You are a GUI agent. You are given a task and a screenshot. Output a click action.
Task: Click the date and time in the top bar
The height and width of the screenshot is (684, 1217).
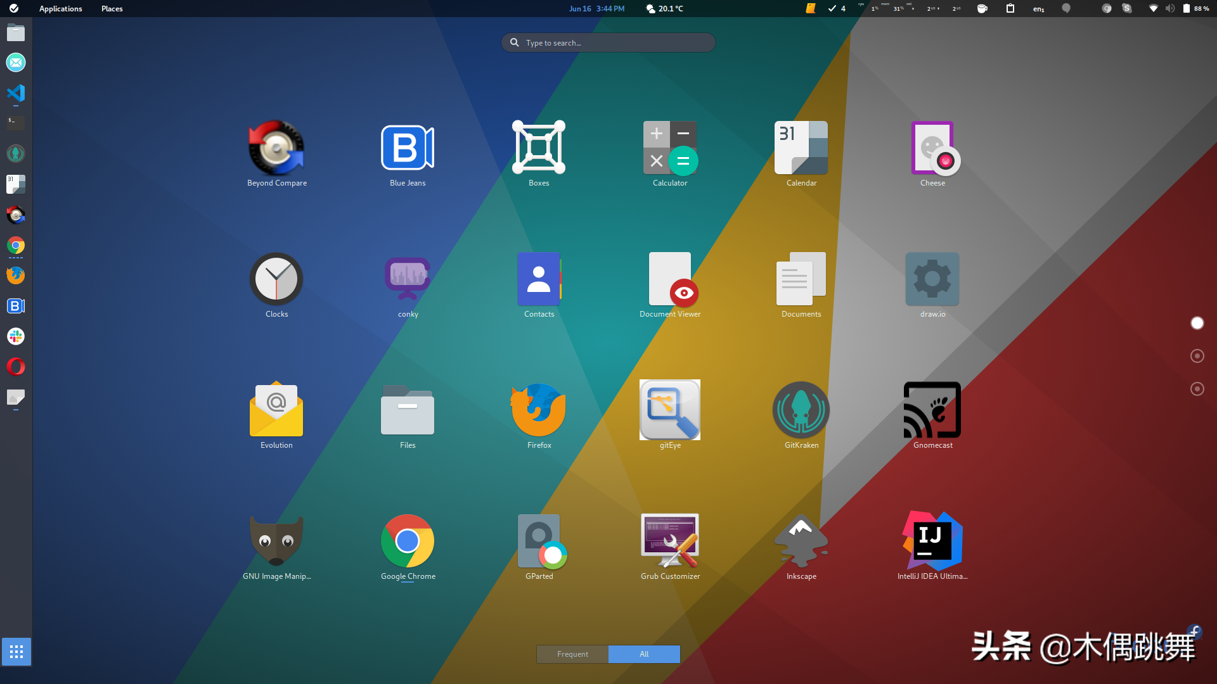596,9
